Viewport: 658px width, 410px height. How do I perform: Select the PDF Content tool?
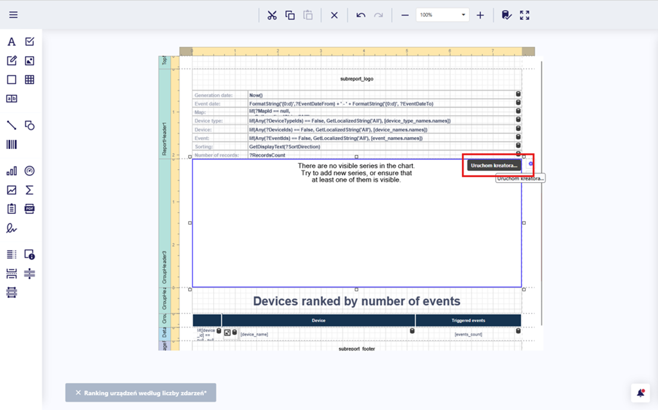30,209
